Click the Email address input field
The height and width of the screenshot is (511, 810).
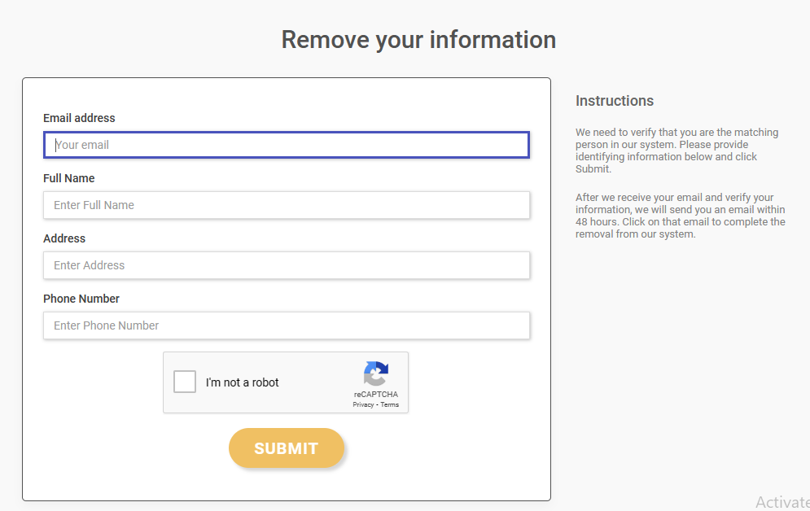pyautogui.click(x=287, y=145)
